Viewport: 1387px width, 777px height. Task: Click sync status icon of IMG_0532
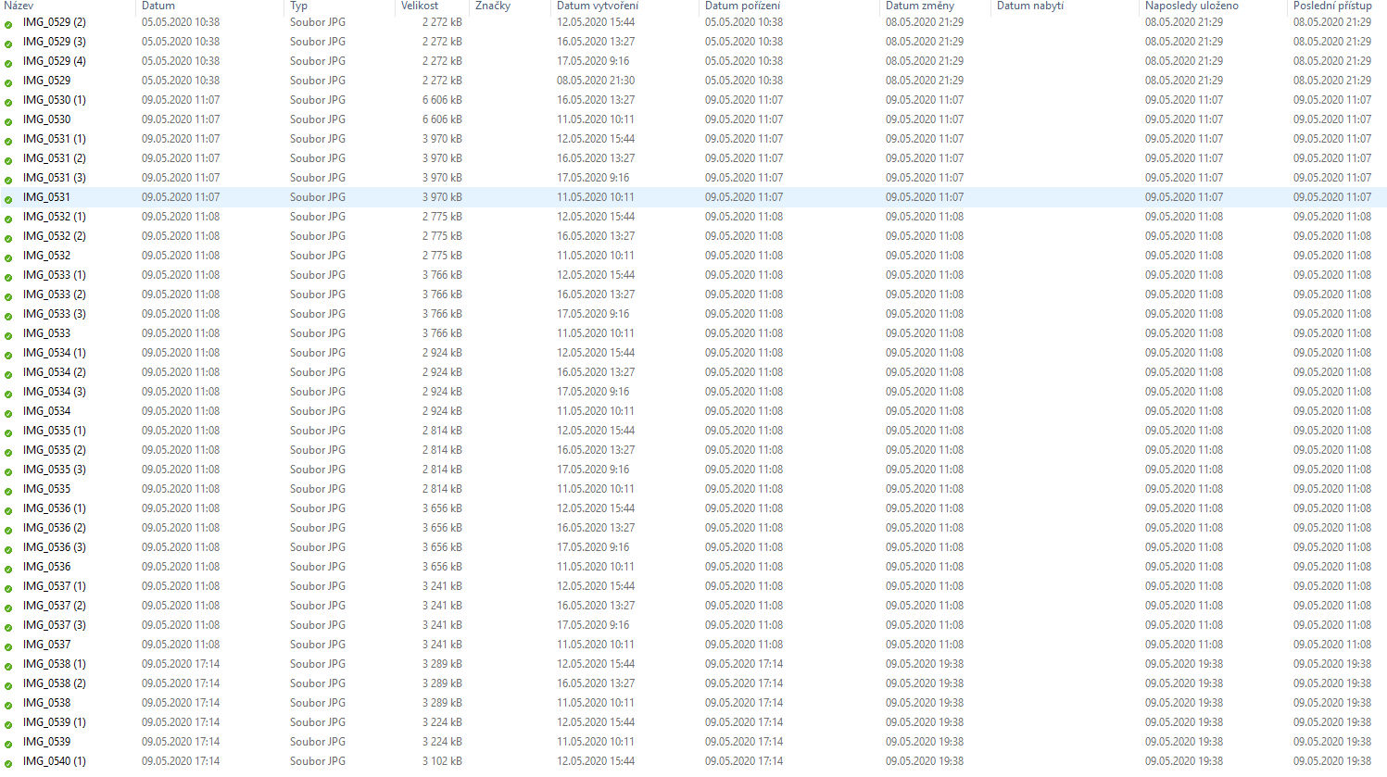(8, 257)
